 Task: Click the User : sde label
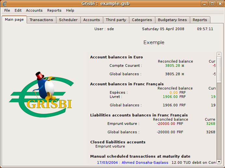point(104,29)
